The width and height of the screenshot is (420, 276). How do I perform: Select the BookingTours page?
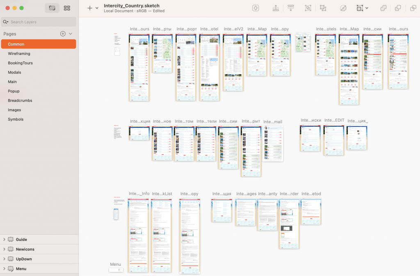coord(20,63)
